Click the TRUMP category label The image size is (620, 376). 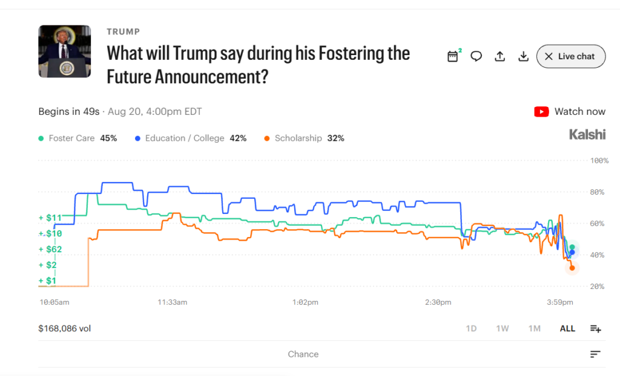pyautogui.click(x=124, y=31)
